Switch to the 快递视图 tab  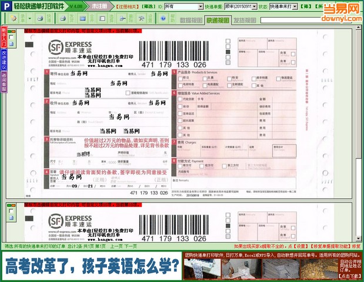[x=218, y=21]
